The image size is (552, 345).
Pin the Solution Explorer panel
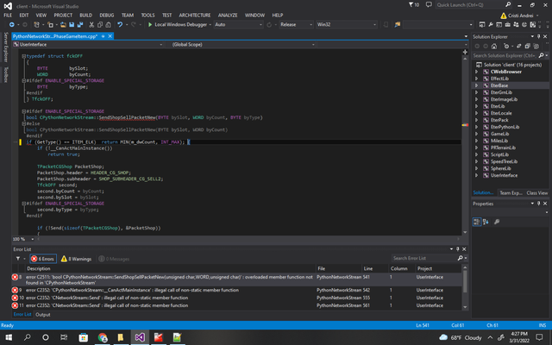coord(538,36)
